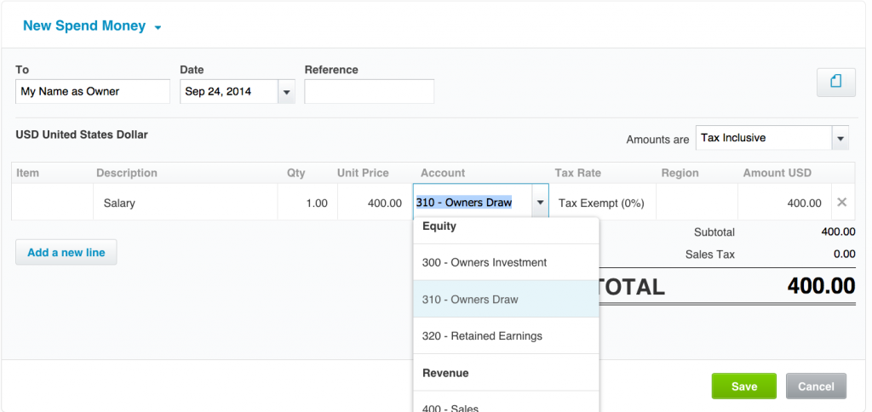Screen dimensions: 872x412
Task: Click the Qty cell showing 1.00
Action: 307,203
